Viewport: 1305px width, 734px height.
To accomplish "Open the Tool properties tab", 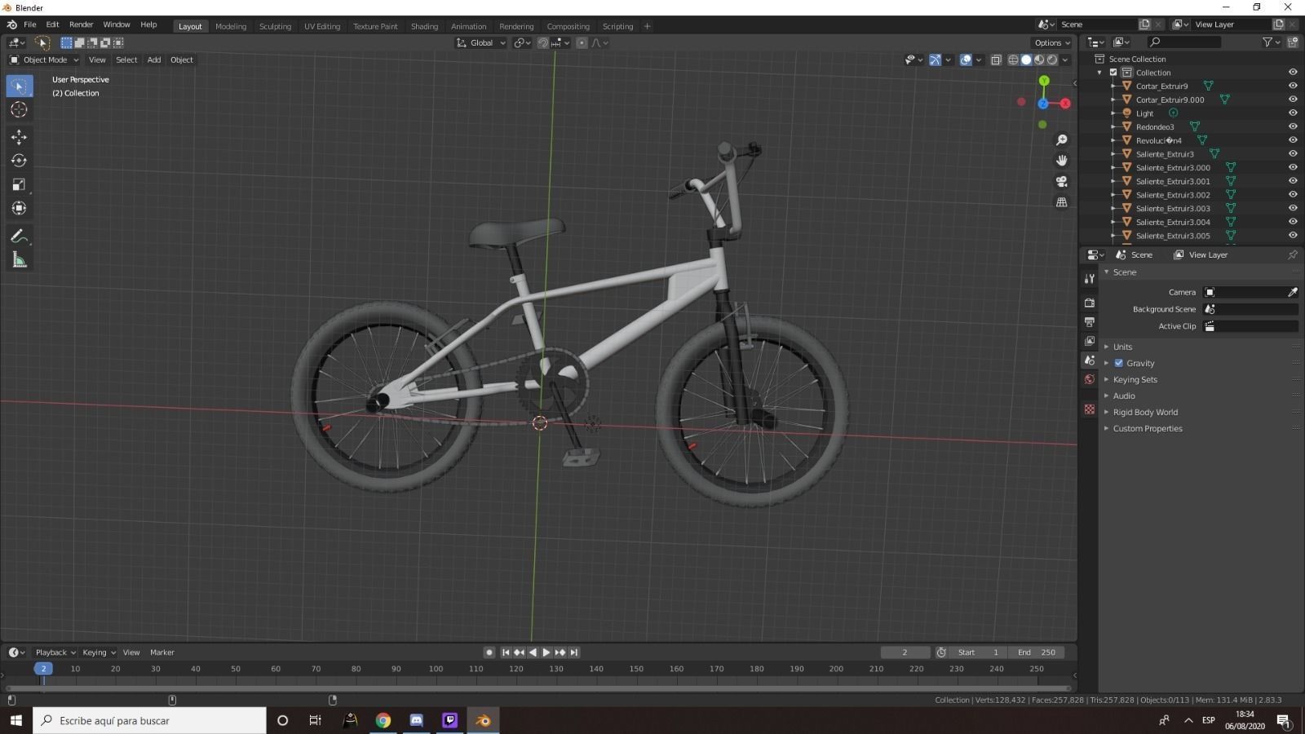I will pyautogui.click(x=1090, y=279).
